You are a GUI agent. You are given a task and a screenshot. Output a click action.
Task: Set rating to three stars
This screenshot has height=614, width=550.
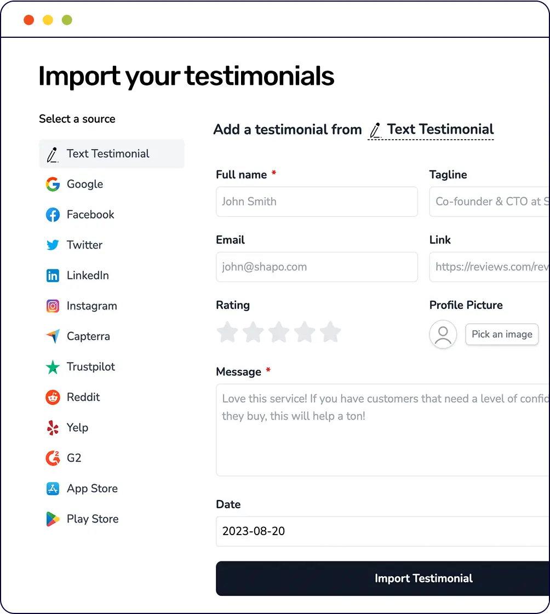click(x=279, y=332)
